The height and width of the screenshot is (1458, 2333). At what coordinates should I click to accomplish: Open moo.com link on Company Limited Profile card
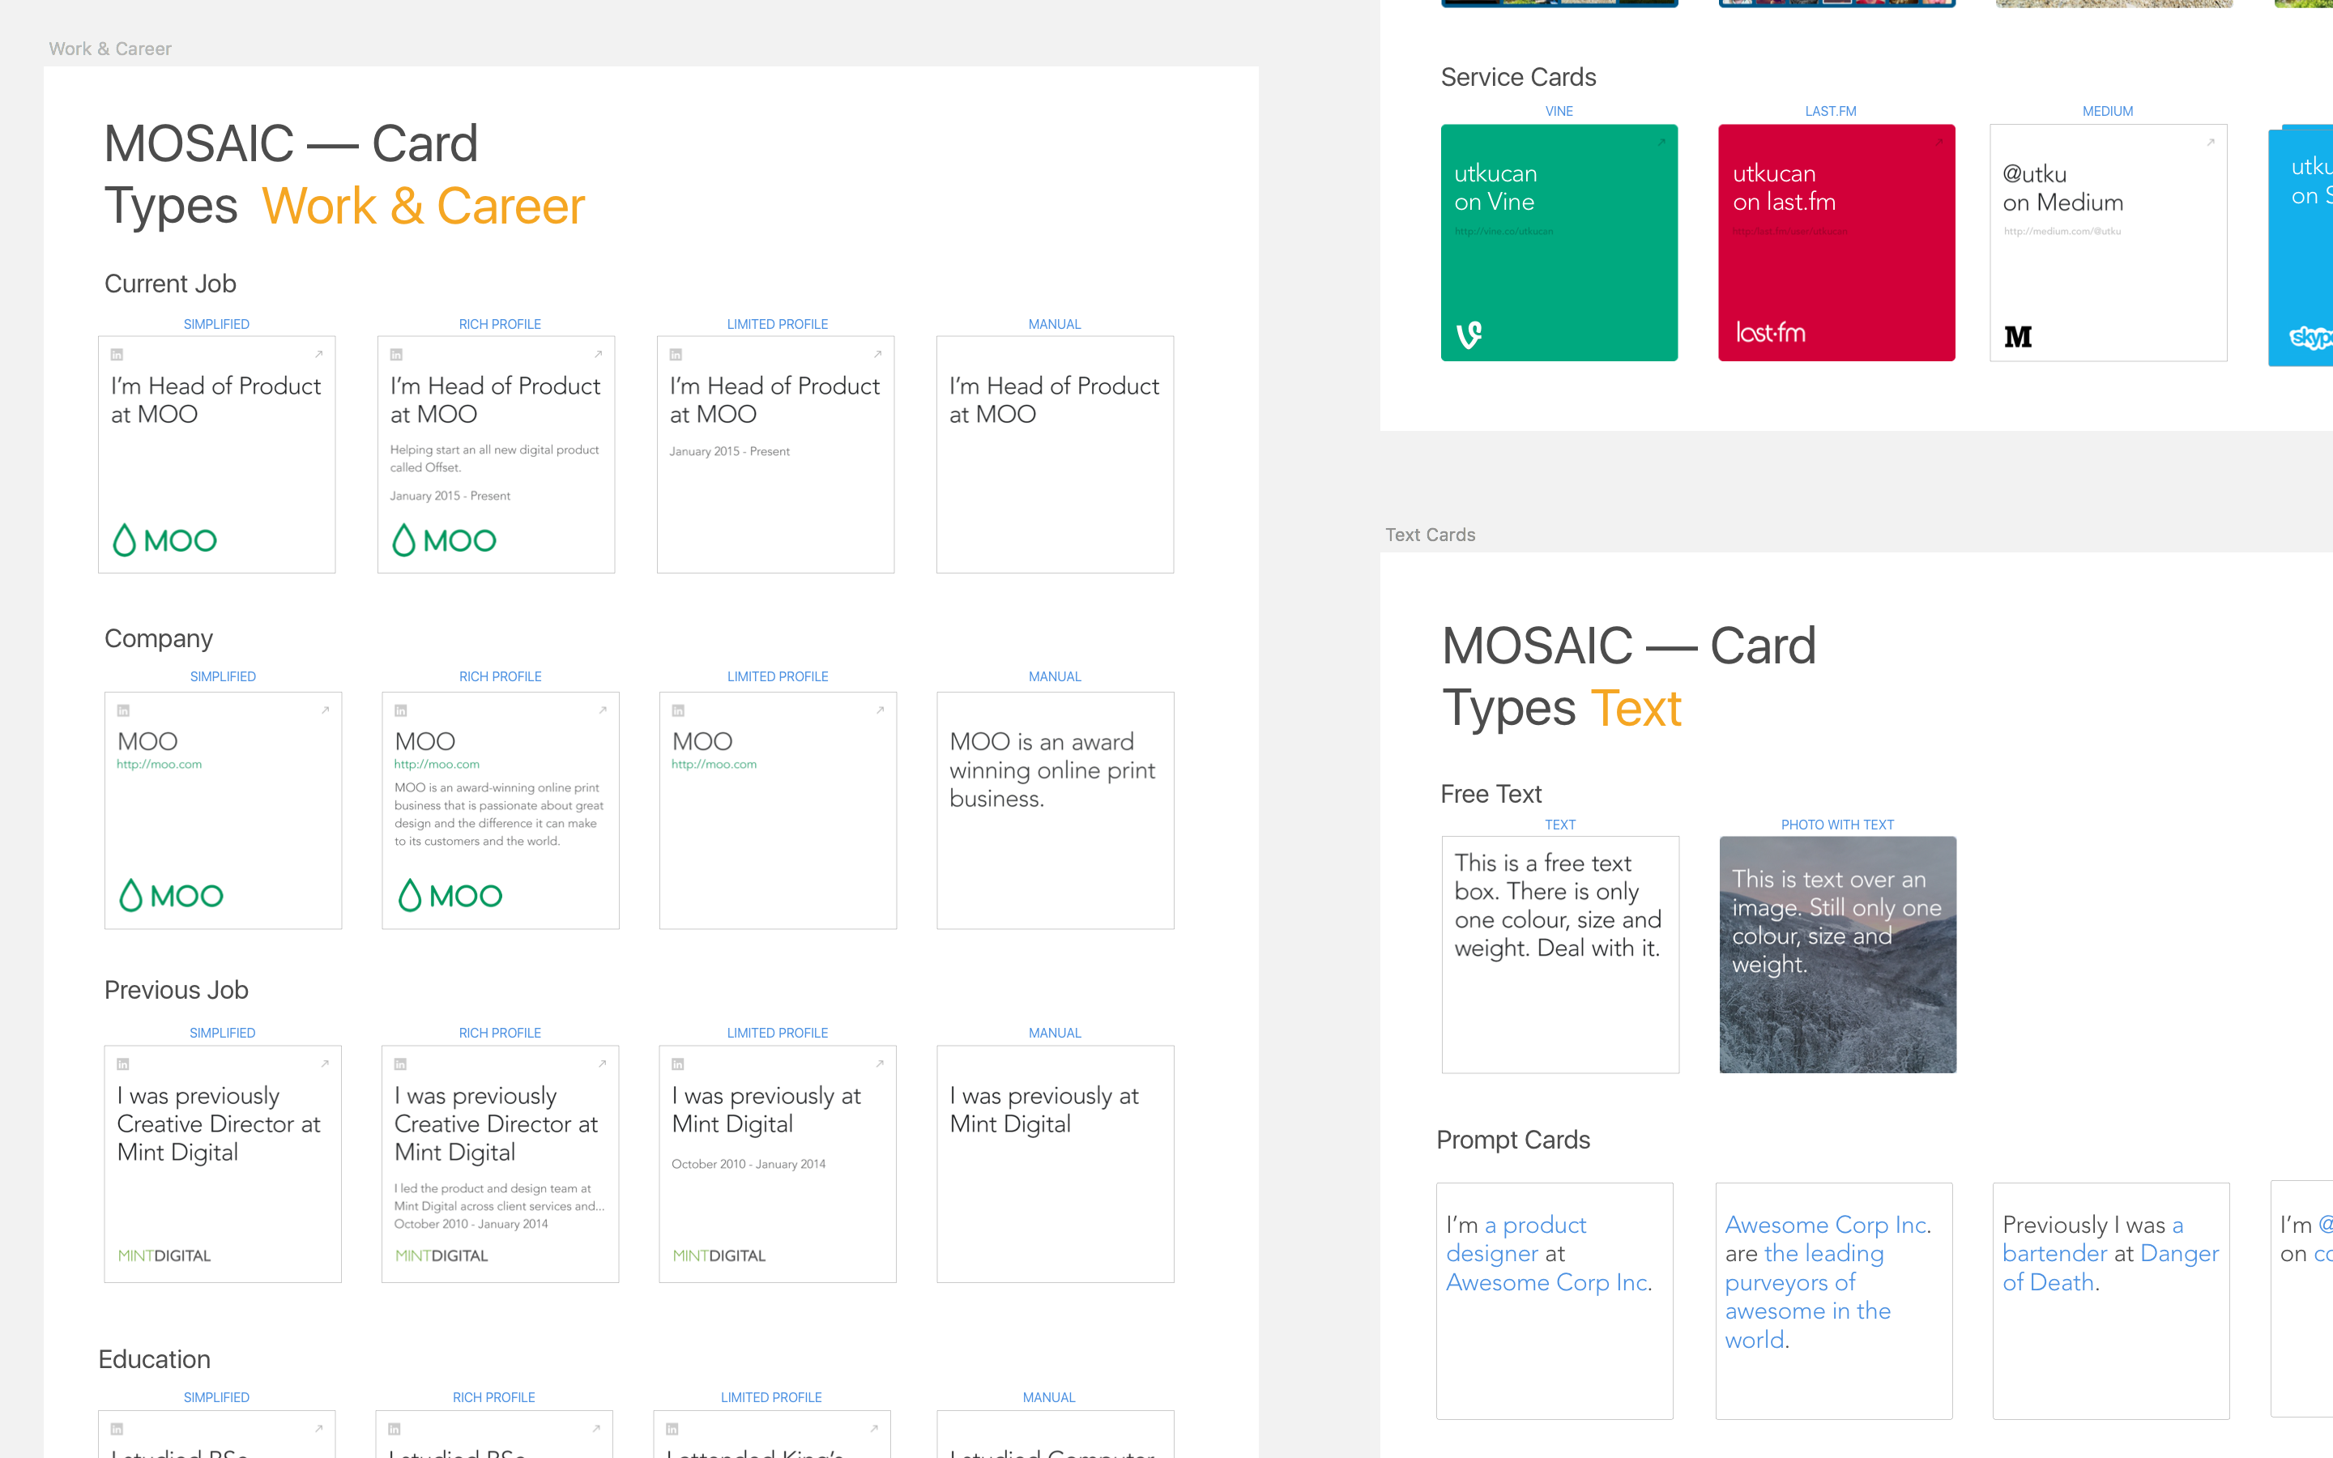tap(714, 765)
